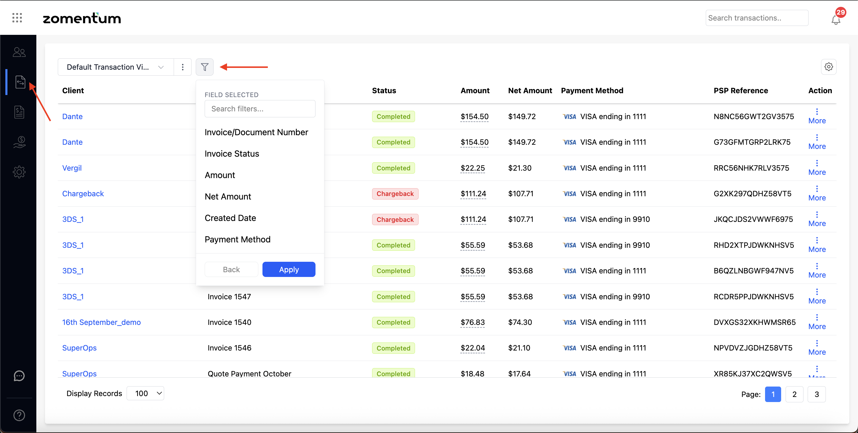The width and height of the screenshot is (858, 433).
Task: Click the notifications bell icon
Action: pyautogui.click(x=835, y=20)
